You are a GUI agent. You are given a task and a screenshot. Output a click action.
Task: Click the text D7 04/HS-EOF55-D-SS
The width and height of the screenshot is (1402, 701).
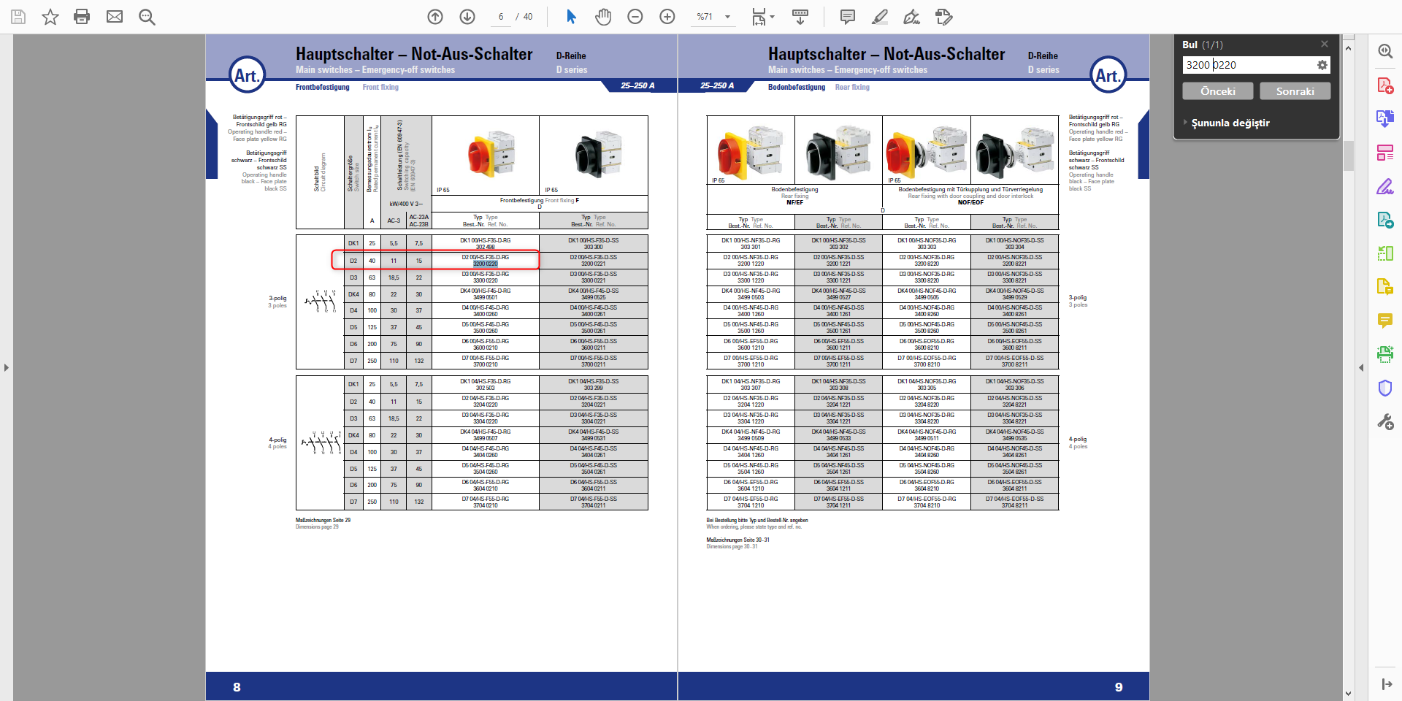pyautogui.click(x=1014, y=499)
